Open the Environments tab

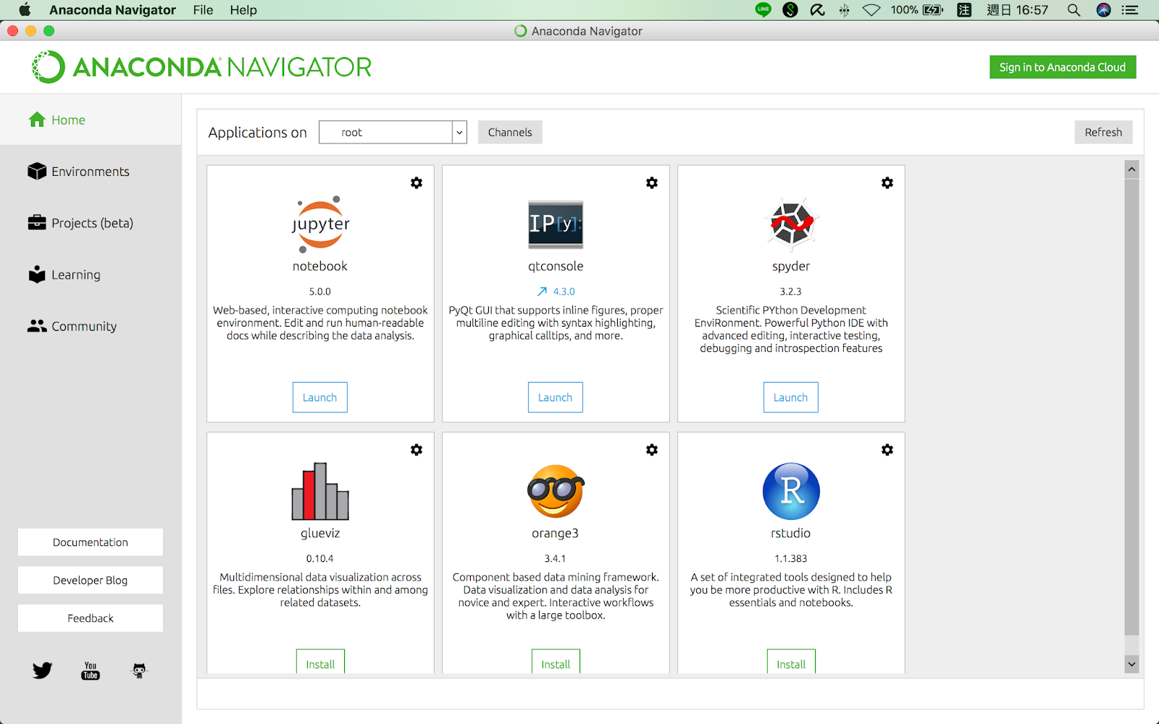[91, 172]
